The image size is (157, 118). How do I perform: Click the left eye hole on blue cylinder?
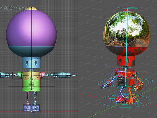pyautogui.click(x=27, y=63)
